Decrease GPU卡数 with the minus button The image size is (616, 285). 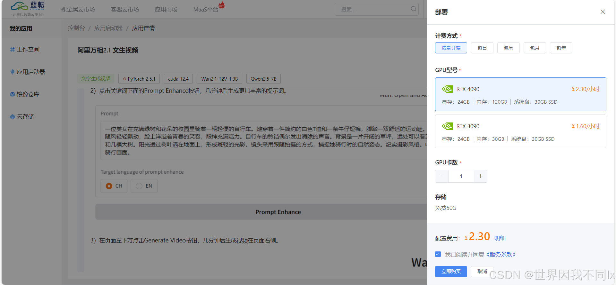click(x=442, y=176)
